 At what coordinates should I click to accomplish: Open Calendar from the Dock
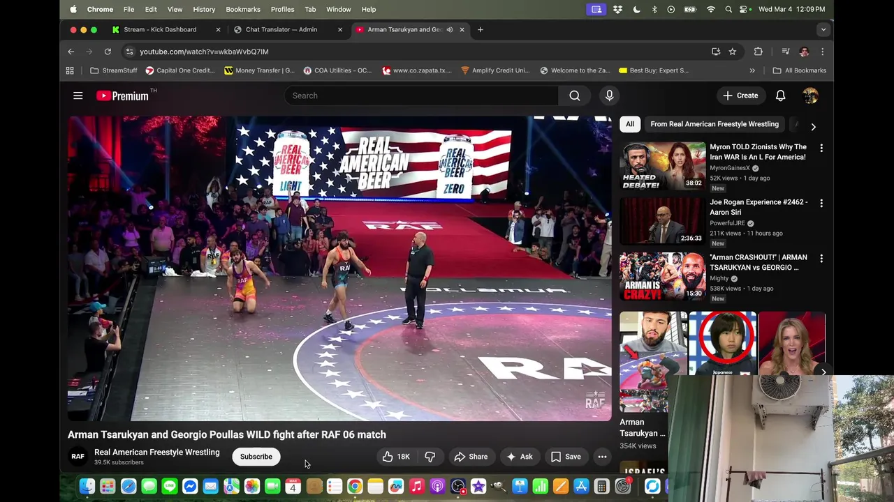tap(293, 487)
